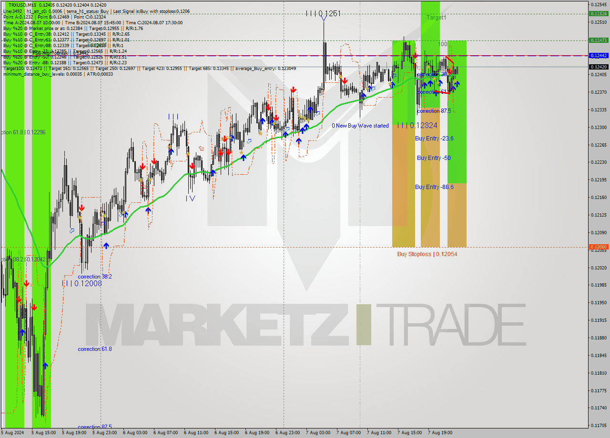Image resolution: width=610 pixels, height=438 pixels.
Task: Click the '0 New Buy Wave started' annotation
Action: pyautogui.click(x=360, y=126)
